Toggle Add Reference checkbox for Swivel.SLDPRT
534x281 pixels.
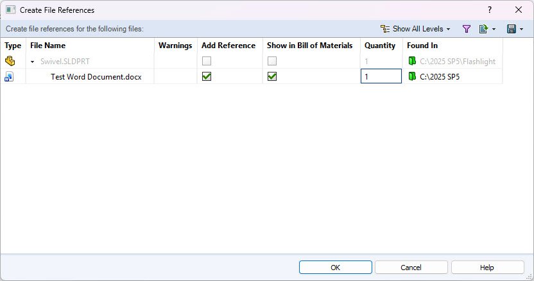click(207, 61)
